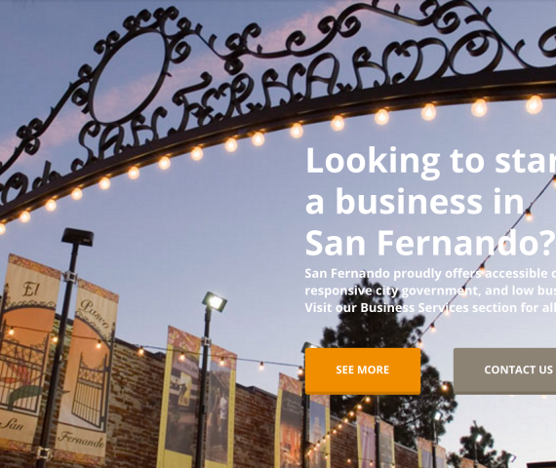Click the gray CONTACT US button

tap(505, 370)
